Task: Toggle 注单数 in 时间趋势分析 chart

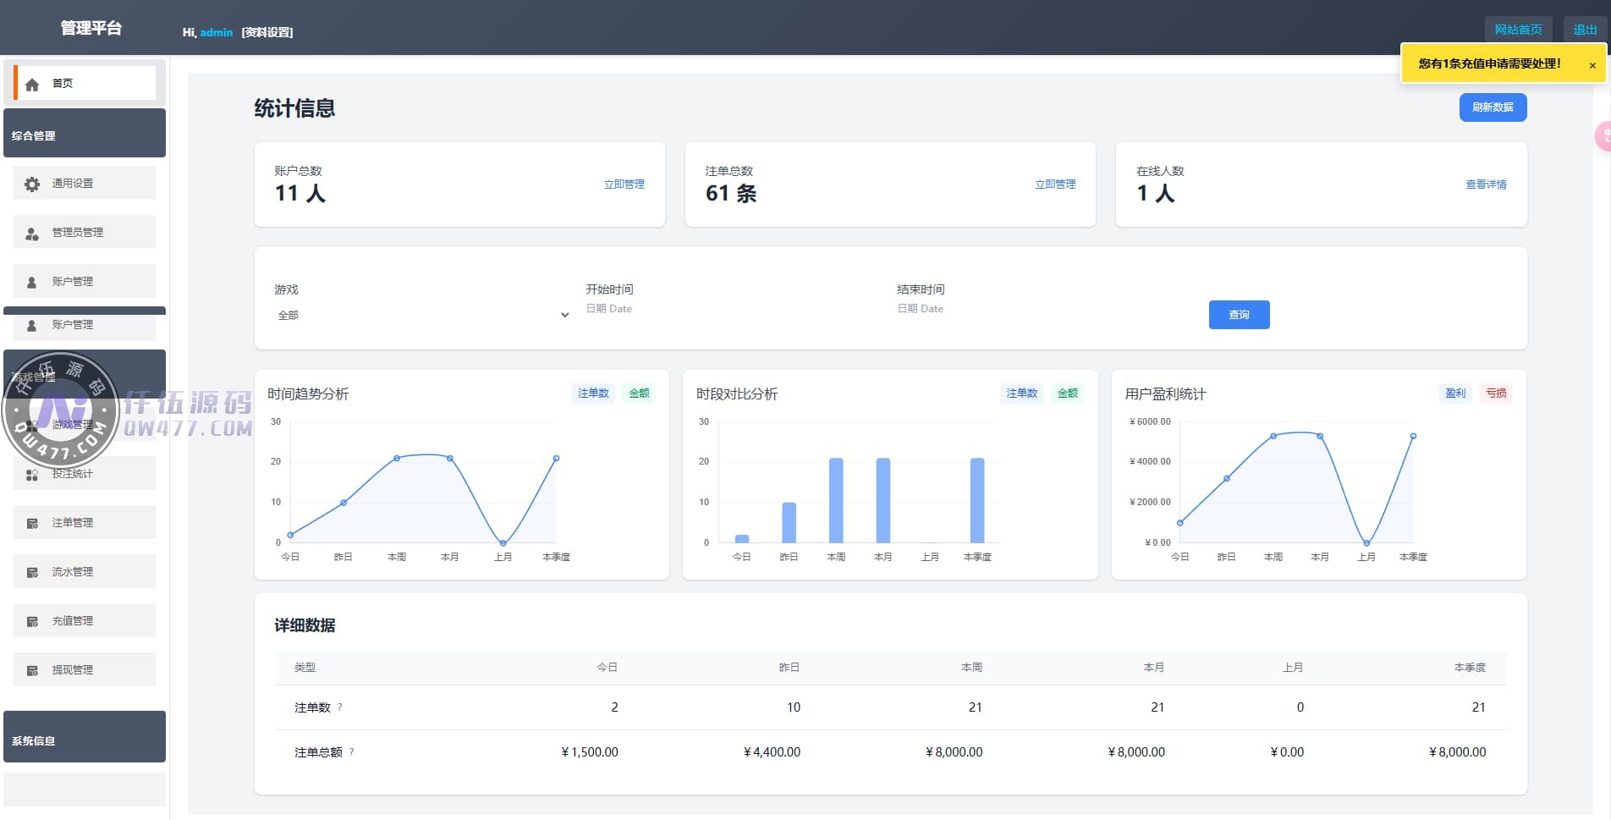Action: (593, 393)
